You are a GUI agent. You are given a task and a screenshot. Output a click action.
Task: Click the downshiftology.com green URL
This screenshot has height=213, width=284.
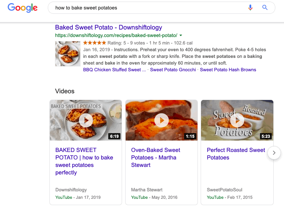coord(116,35)
